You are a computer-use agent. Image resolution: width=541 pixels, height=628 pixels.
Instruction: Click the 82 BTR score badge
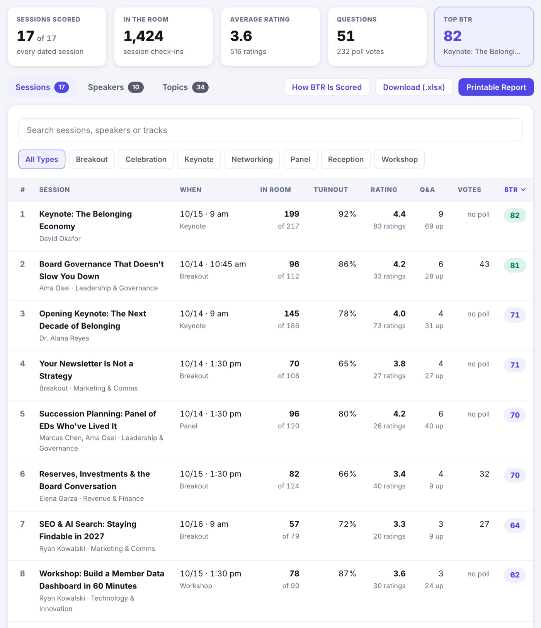tap(515, 215)
